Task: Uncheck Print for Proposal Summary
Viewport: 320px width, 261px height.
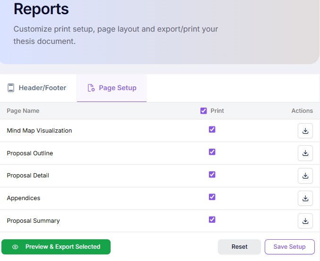Action: 212,219
